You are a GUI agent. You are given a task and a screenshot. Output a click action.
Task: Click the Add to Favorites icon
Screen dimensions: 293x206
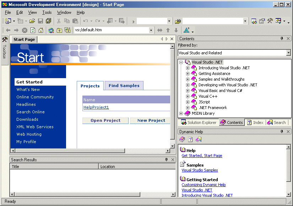coord(67,30)
